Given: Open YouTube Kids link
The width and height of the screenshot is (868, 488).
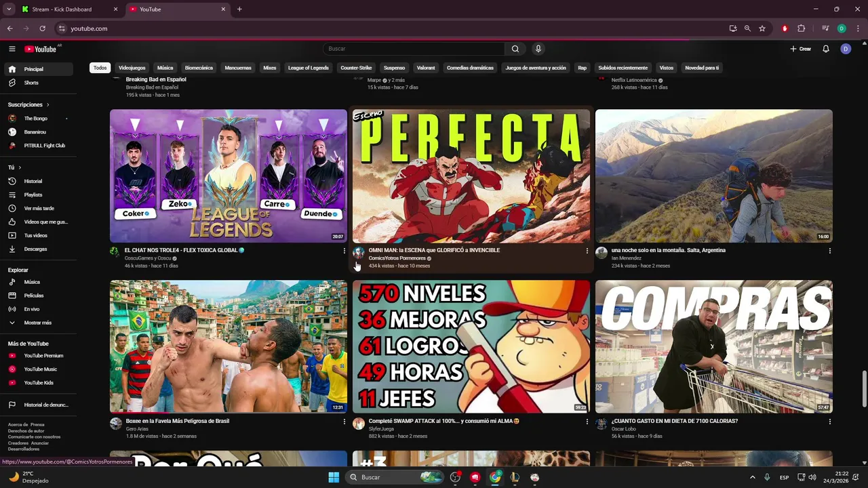Looking at the screenshot, I should tap(39, 383).
